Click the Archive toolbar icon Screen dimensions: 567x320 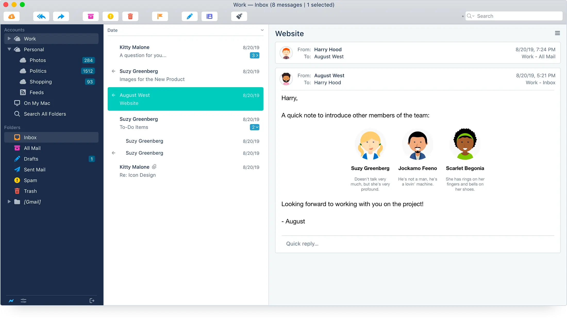(90, 16)
